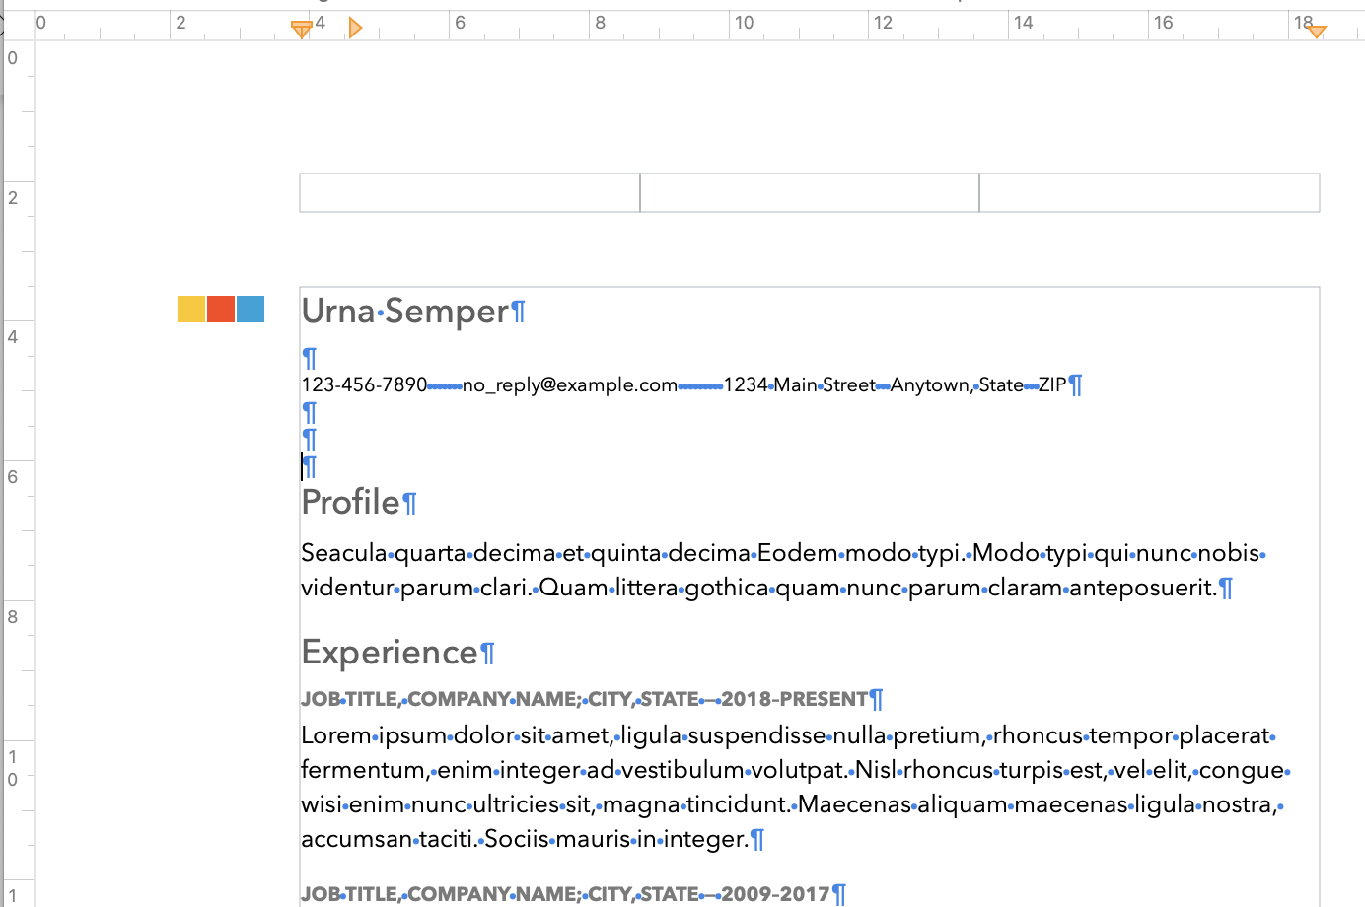Click the job title line ending "2018-PRESENT"
The image size is (1365, 907).
pos(585,699)
